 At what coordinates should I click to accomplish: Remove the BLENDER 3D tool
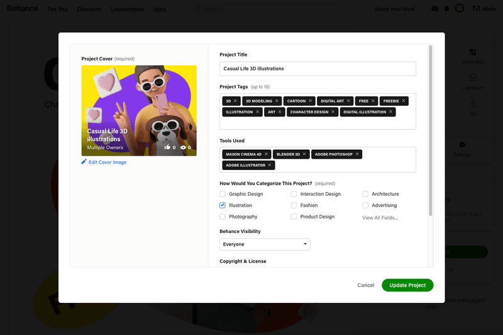pyautogui.click(x=304, y=154)
